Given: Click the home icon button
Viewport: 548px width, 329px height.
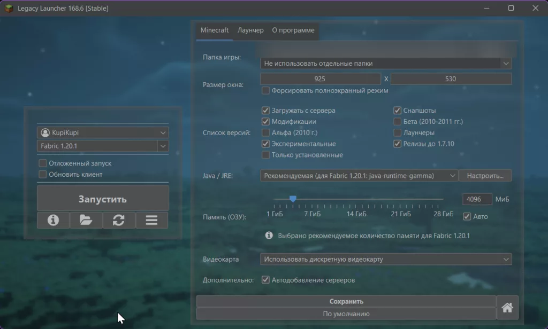Looking at the screenshot, I should [507, 307].
